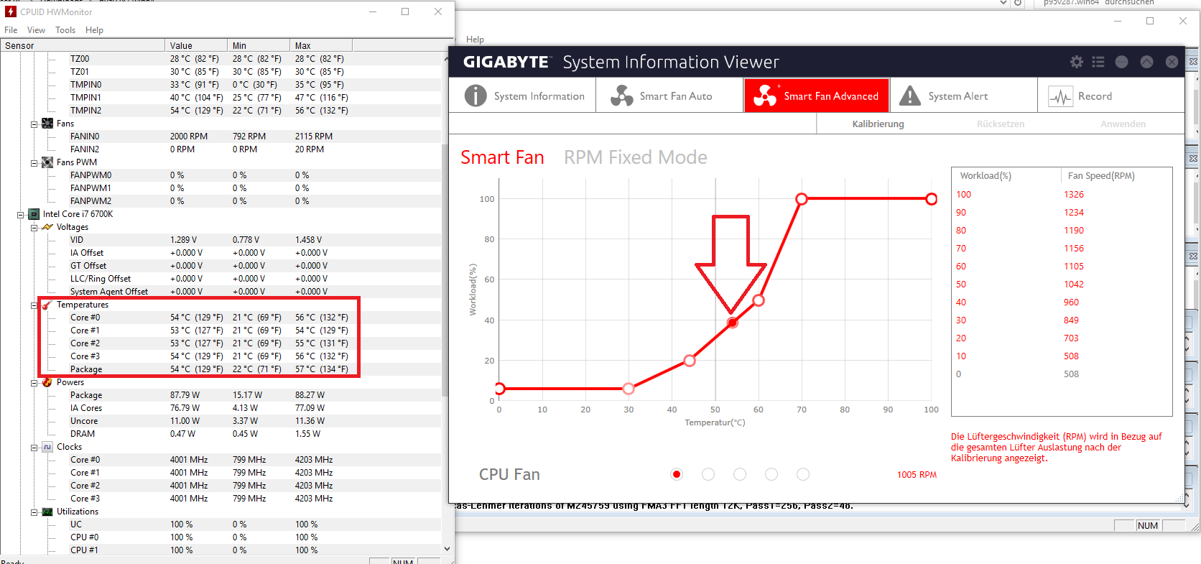The image size is (1201, 564).
Task: Collapse the Fans tree node
Action: point(34,124)
